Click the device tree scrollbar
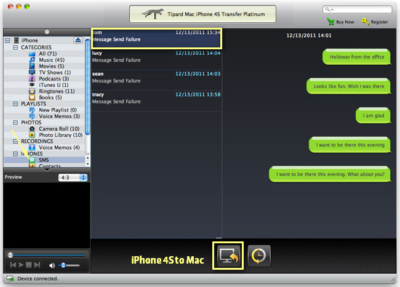The height and width of the screenshot is (287, 400). (87, 87)
